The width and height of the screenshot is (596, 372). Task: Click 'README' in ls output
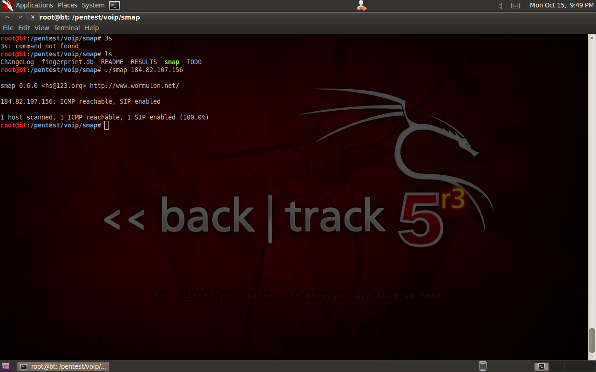[112, 62]
